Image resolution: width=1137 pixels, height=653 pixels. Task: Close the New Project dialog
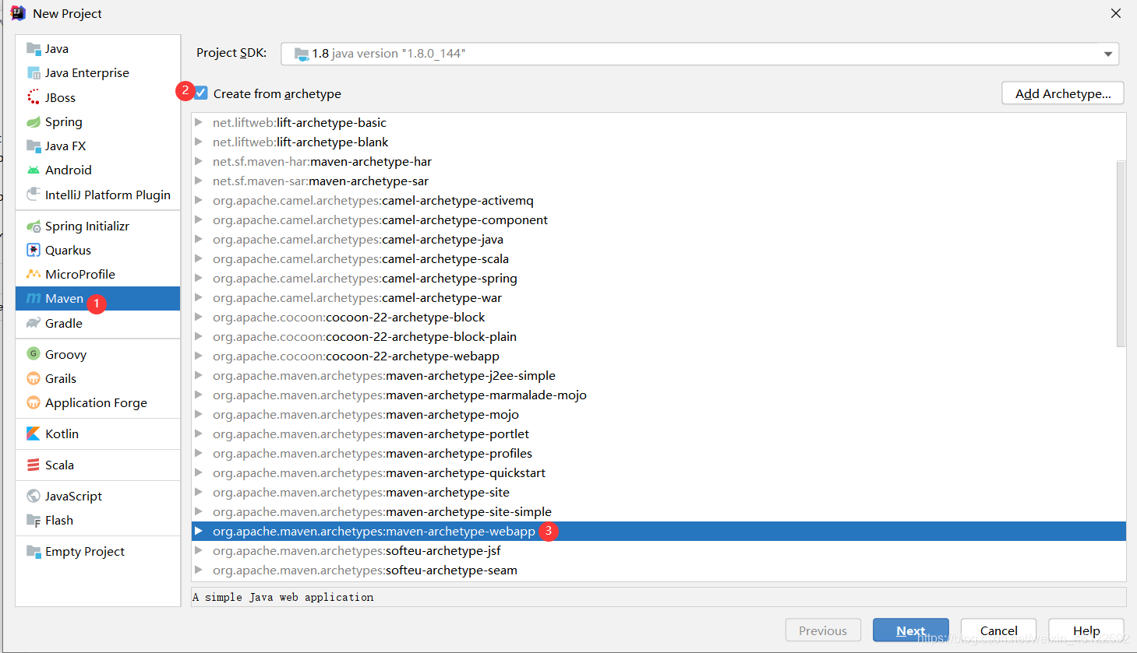pyautogui.click(x=1116, y=13)
